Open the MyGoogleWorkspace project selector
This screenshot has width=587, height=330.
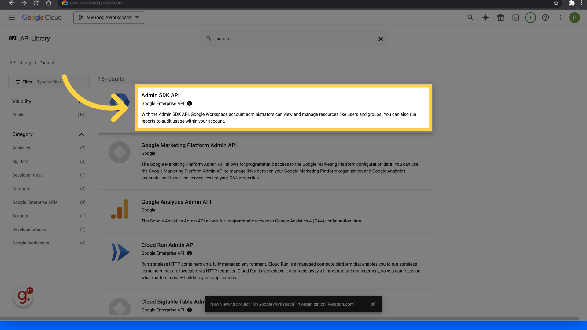109,18
